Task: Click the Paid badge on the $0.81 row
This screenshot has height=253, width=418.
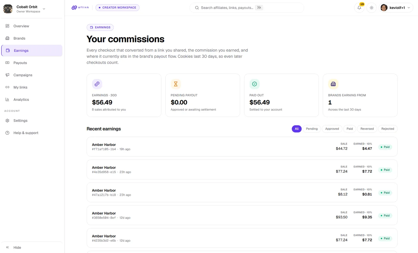Action: click(385, 193)
